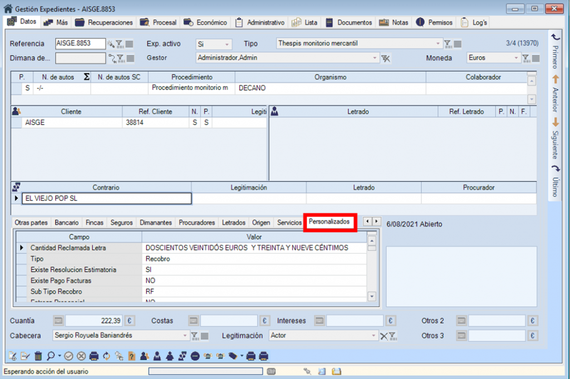Screen dimensions: 570x379
Task: Toggle the small box left of Cuantía field
Action: (x=58, y=321)
